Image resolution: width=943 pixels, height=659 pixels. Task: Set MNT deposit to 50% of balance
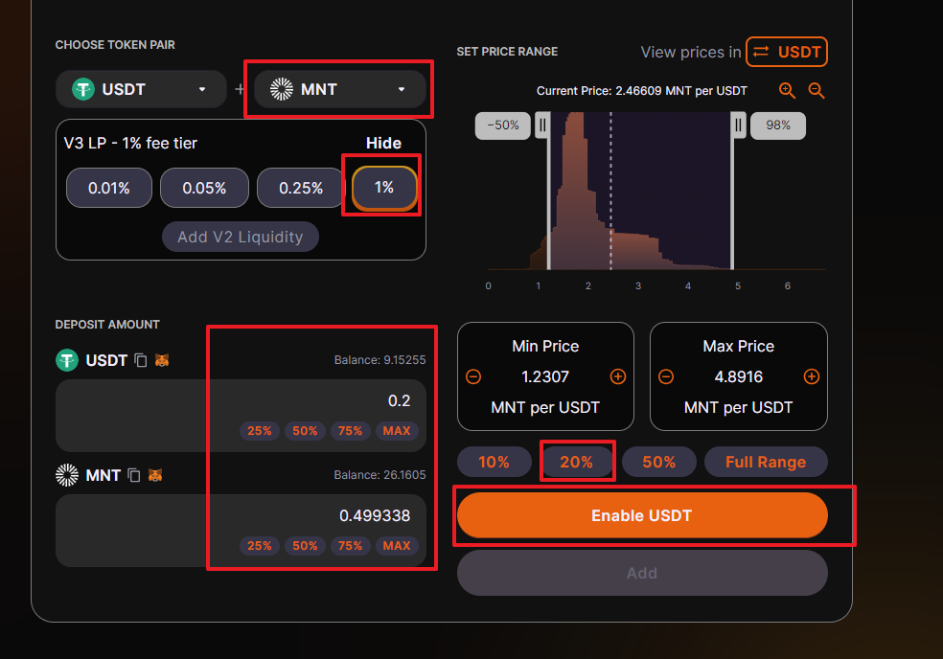305,545
